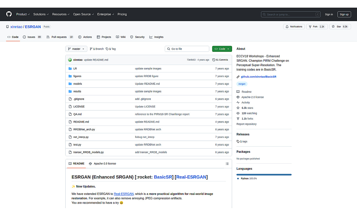Click the file icon beside .gitignore
The height and width of the screenshot is (216, 357).
point(70,99)
